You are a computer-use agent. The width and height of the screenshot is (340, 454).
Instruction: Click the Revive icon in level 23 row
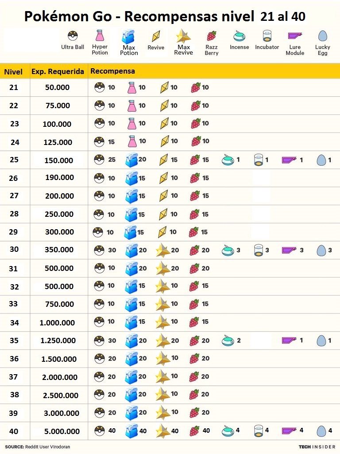(164, 124)
